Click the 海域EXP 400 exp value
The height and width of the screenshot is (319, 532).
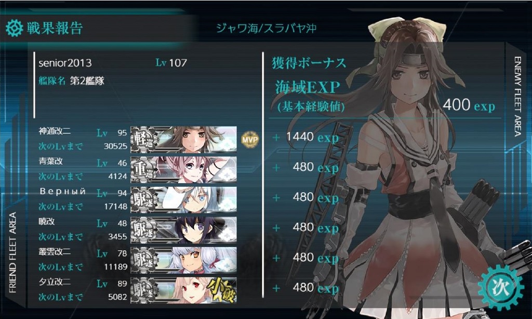tap(469, 105)
